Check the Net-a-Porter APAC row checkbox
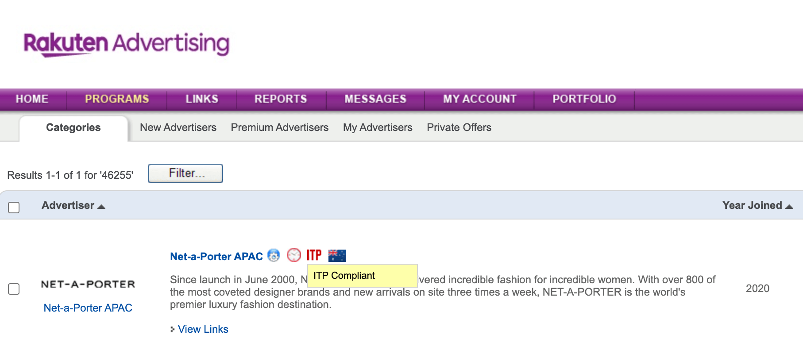This screenshot has height=362, width=803. [14, 289]
